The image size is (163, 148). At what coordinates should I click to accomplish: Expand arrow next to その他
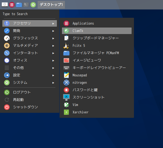[x=53, y=68]
